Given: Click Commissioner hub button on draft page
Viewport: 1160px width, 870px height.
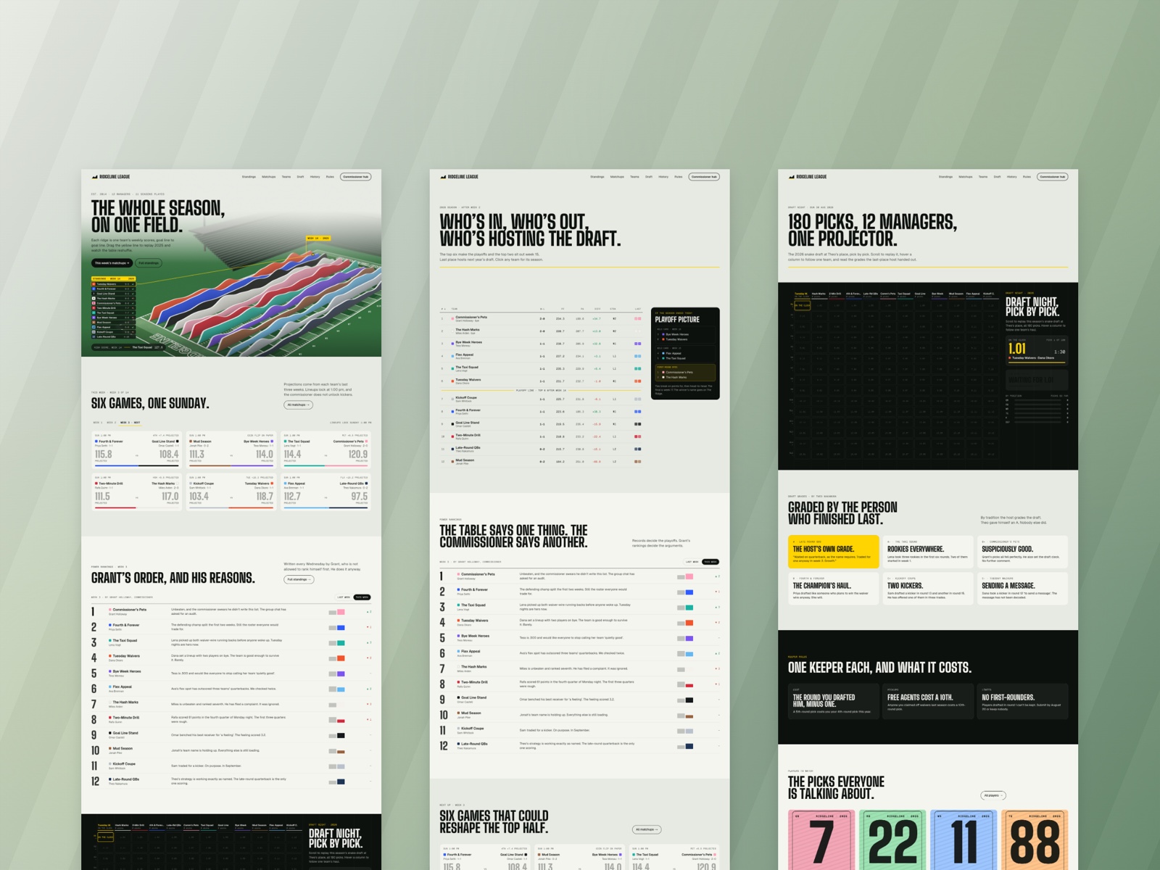Looking at the screenshot, I should 1051,176.
